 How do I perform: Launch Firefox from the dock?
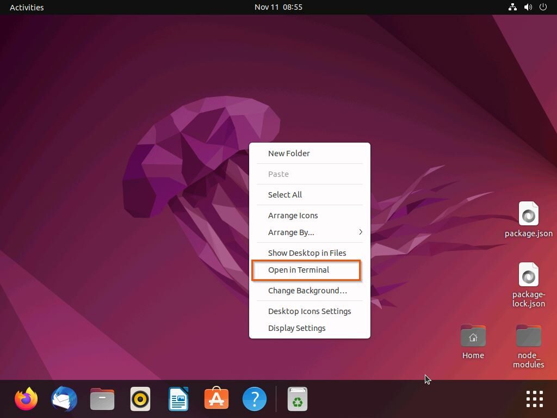point(26,398)
